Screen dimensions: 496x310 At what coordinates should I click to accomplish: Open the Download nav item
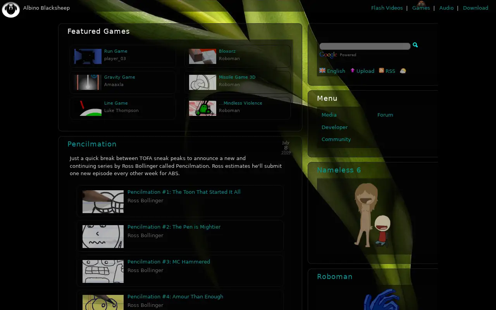[x=475, y=8]
